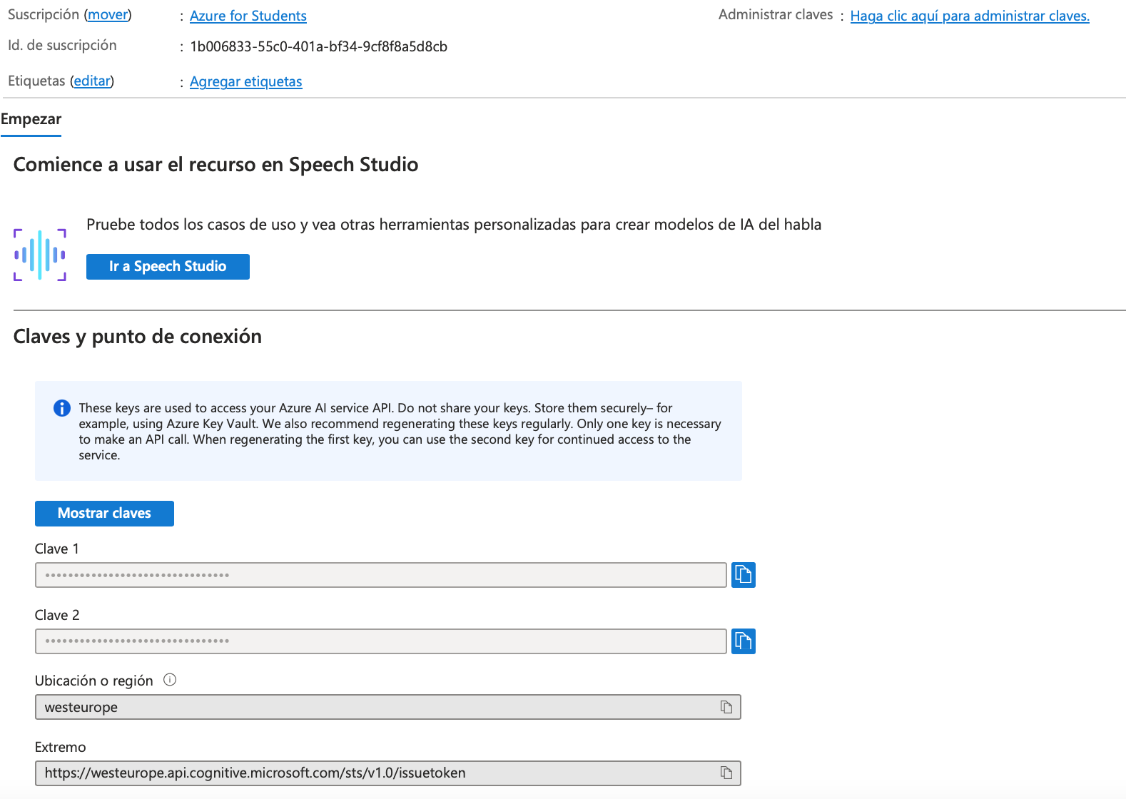Open the Agregar etiquetas link

pos(245,81)
